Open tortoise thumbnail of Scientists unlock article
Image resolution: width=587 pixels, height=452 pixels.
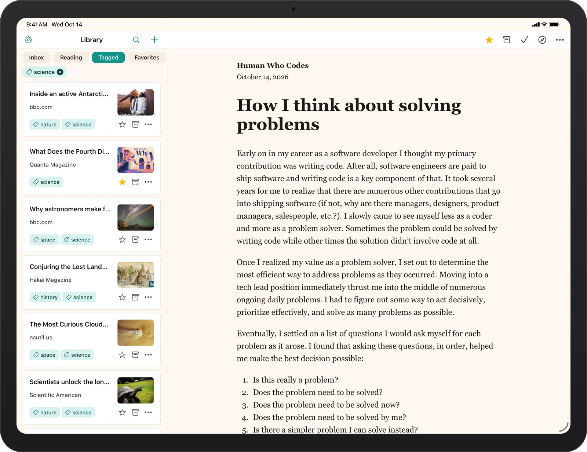[135, 390]
